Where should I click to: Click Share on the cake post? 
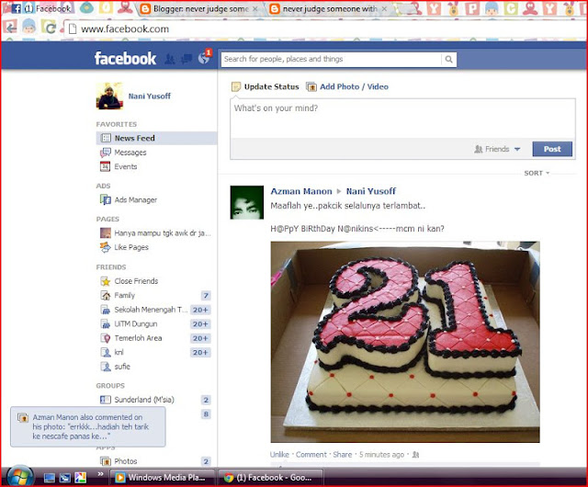(x=343, y=455)
